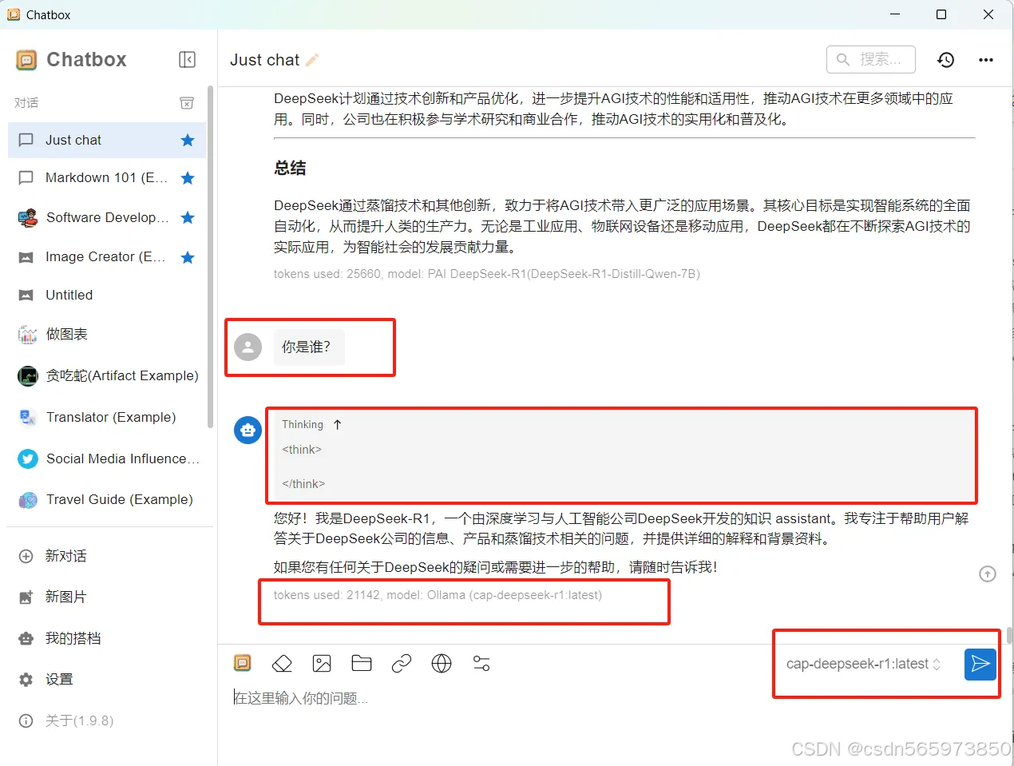
Task: Insert a link using the link icon
Action: coord(402,663)
